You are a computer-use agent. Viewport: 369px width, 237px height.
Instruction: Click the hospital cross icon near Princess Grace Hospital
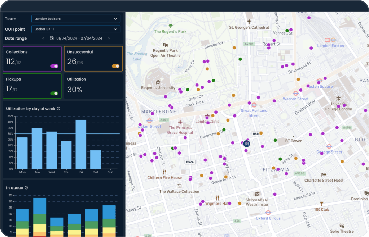[180, 122]
